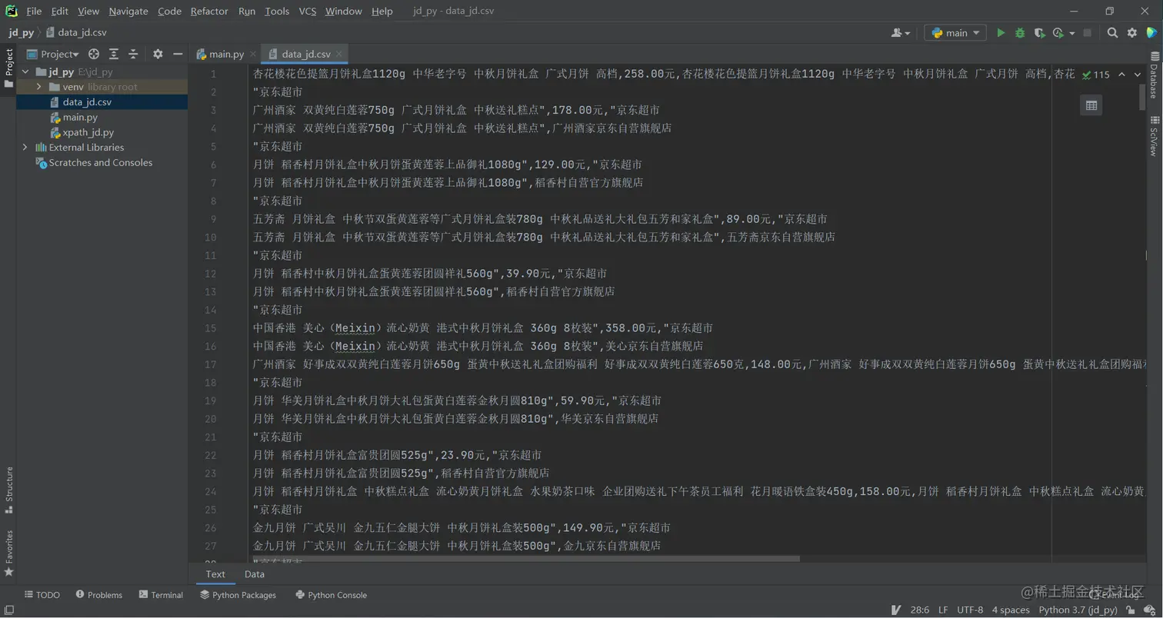The image size is (1163, 618).
Task: Click the colorful plugin icon at toolbar end
Action: click(1151, 33)
